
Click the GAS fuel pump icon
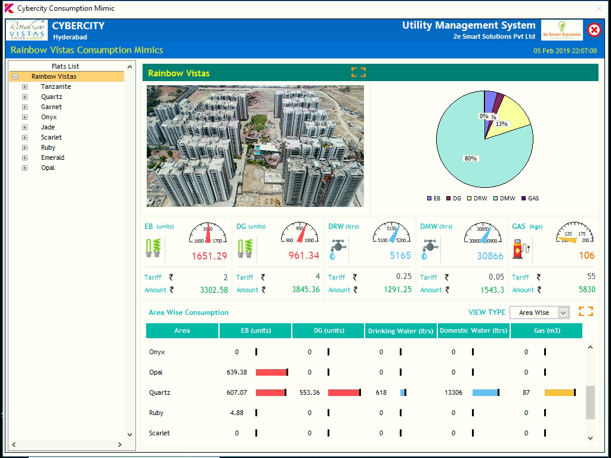click(x=521, y=249)
